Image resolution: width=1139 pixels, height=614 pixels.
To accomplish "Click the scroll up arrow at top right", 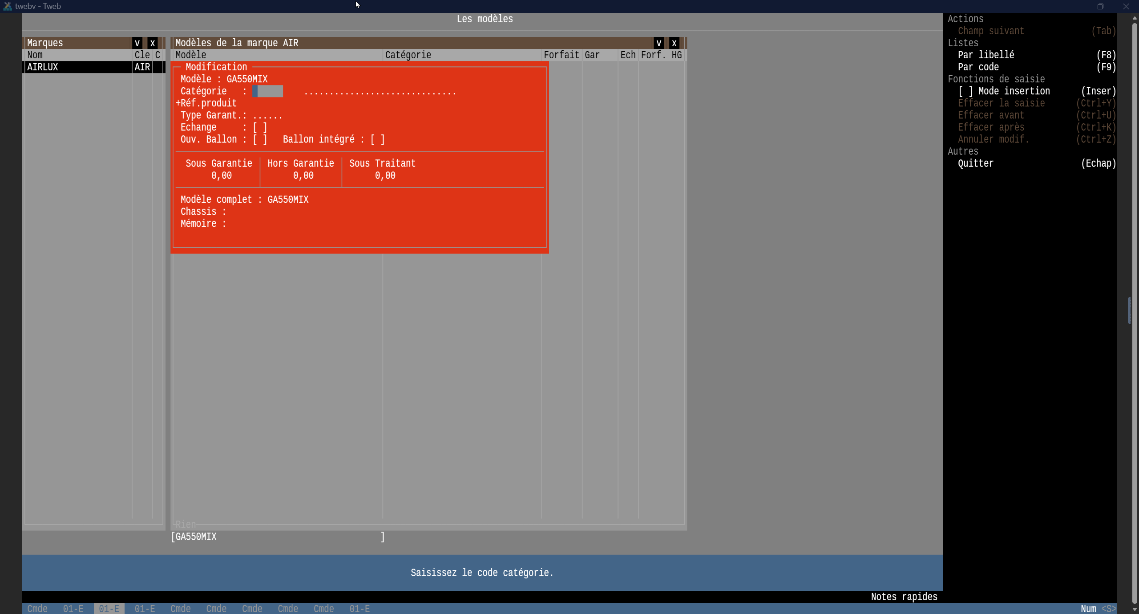I will coord(1134,18).
